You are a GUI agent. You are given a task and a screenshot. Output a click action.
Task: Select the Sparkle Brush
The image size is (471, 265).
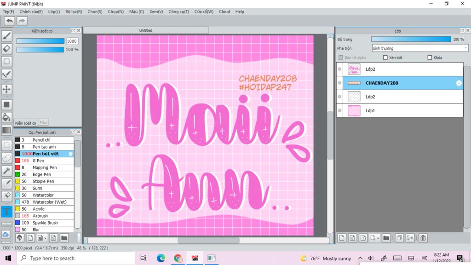44,223
